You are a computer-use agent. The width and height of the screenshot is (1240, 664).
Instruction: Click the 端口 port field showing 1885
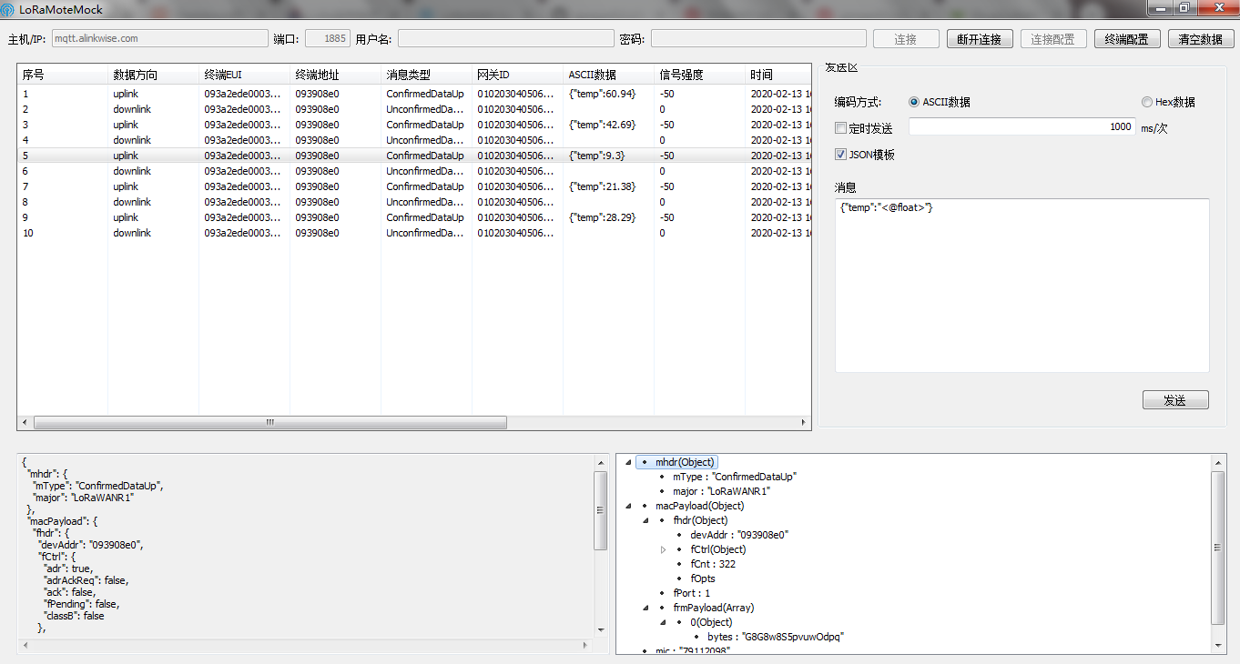point(327,38)
